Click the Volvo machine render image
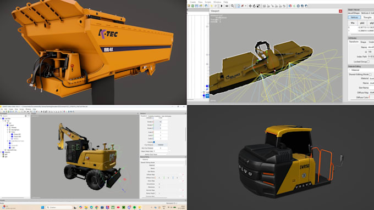The width and height of the screenshot is (374, 210). pos(280,158)
